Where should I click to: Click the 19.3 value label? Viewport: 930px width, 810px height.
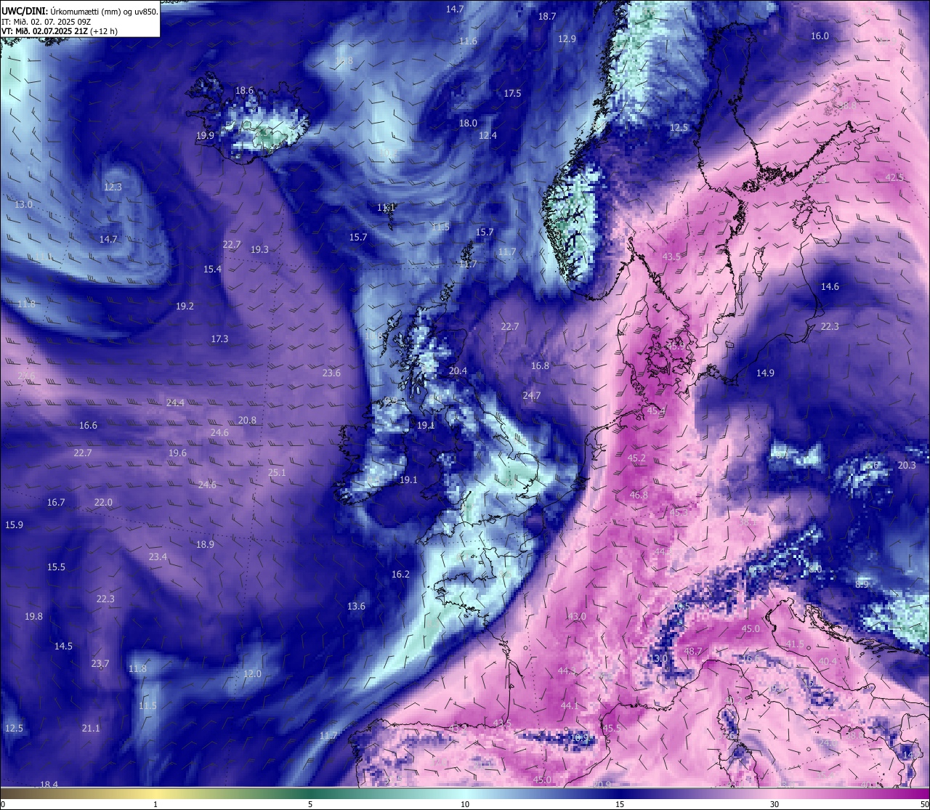tap(259, 250)
